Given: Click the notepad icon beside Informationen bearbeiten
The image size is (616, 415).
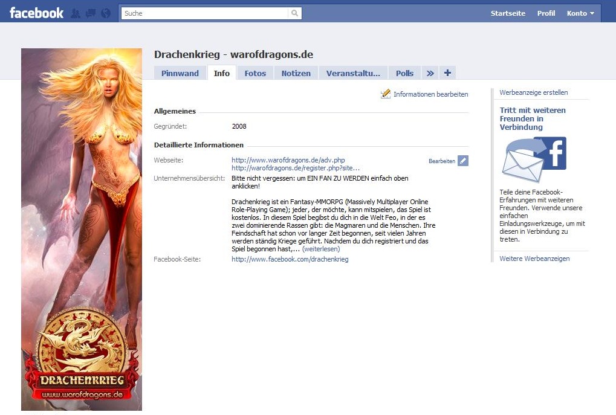Looking at the screenshot, I should coord(386,94).
